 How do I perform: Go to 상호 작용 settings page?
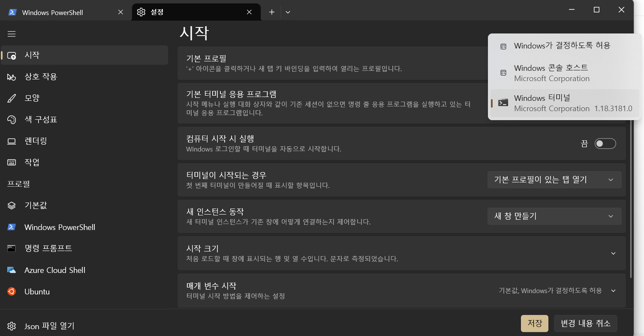pos(84,77)
